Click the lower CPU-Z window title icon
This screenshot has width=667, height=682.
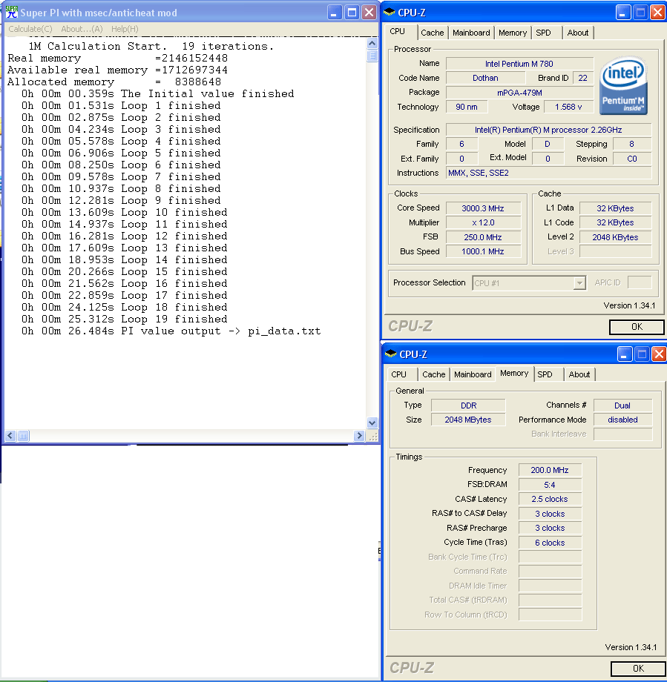pyautogui.click(x=390, y=354)
